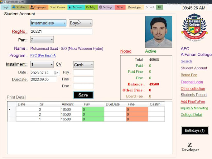Click the Other Fine value 0
The image size is (212, 159).
pyautogui.click(x=150, y=90)
